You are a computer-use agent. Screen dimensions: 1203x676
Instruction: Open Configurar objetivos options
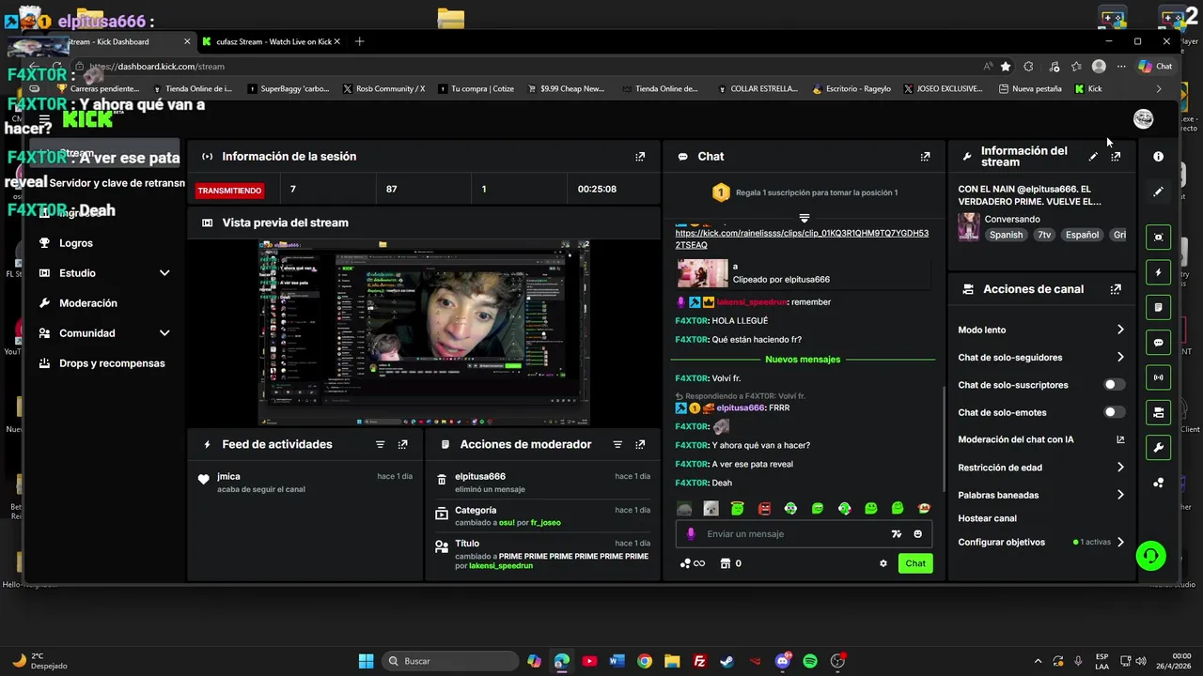(x=1040, y=542)
